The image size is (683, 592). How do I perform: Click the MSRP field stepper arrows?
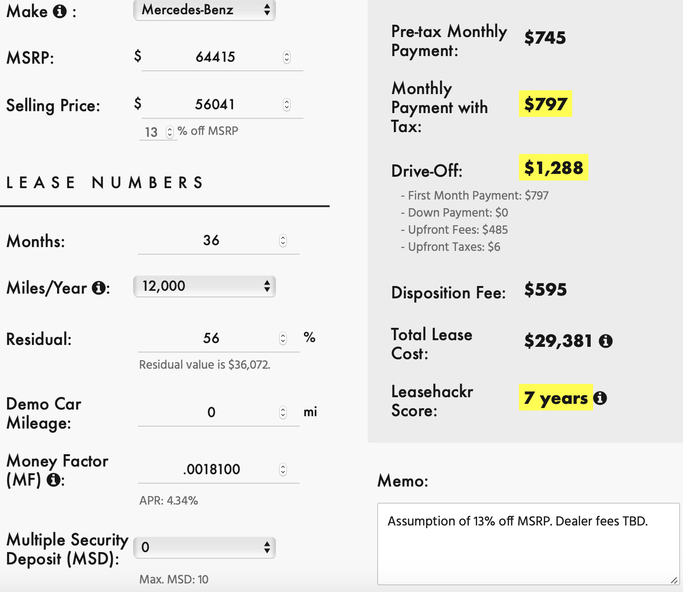287,57
